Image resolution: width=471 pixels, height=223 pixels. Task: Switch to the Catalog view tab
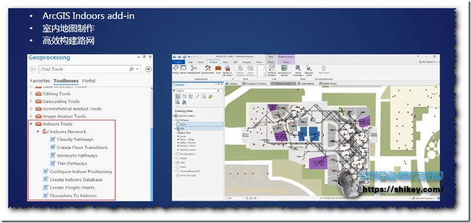click(x=231, y=84)
